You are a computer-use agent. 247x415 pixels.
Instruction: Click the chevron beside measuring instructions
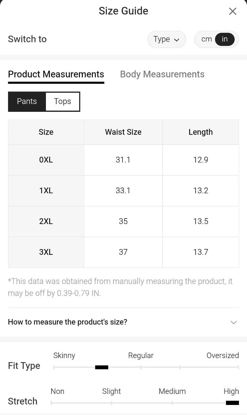click(x=233, y=322)
